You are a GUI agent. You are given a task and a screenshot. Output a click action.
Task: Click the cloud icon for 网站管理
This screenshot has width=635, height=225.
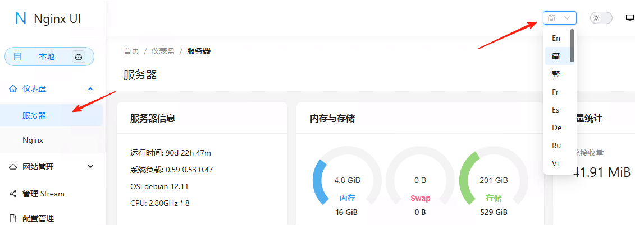pos(13,167)
